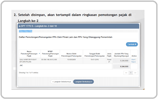Click NPWP value 00.094.146.8-012.000
This screenshot has width=158, height=99.
pyautogui.click(x=49, y=60)
